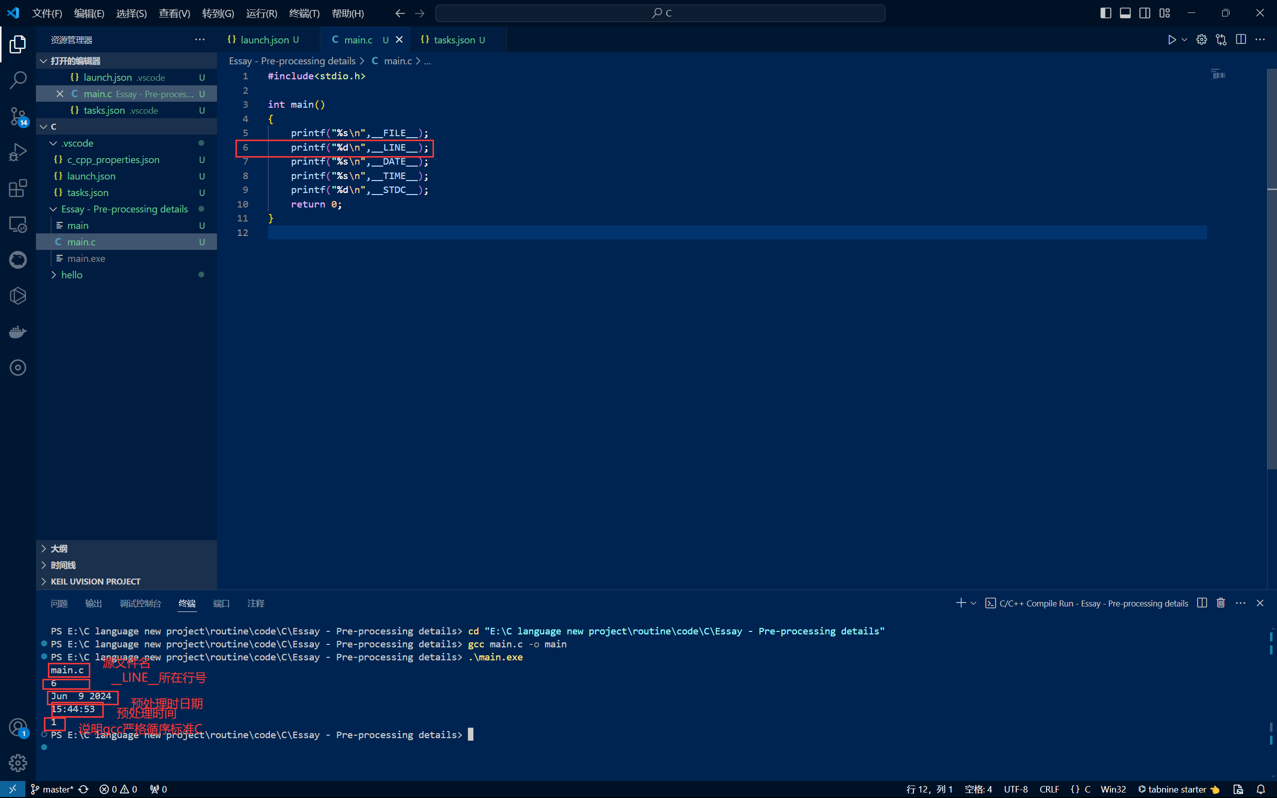Change UTF-8 file encoding

coord(1015,789)
